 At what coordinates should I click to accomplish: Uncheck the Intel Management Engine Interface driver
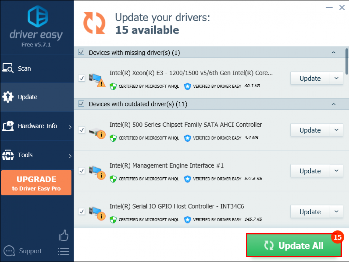point(81,171)
